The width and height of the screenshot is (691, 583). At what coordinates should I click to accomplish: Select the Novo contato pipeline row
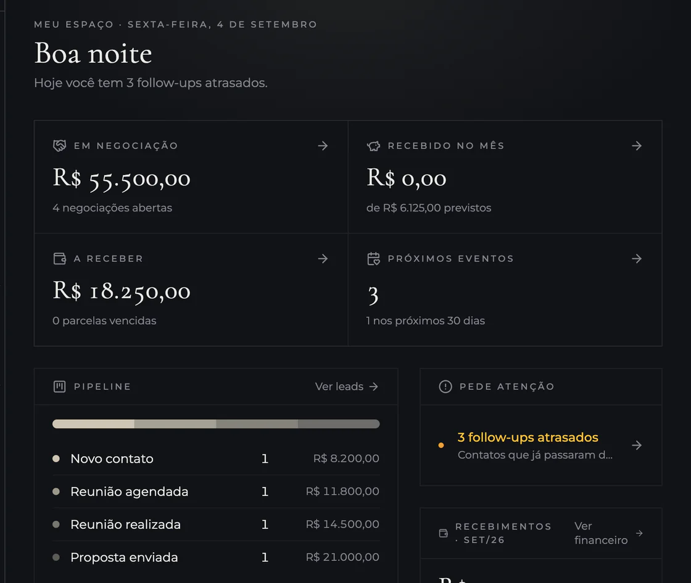click(216, 459)
